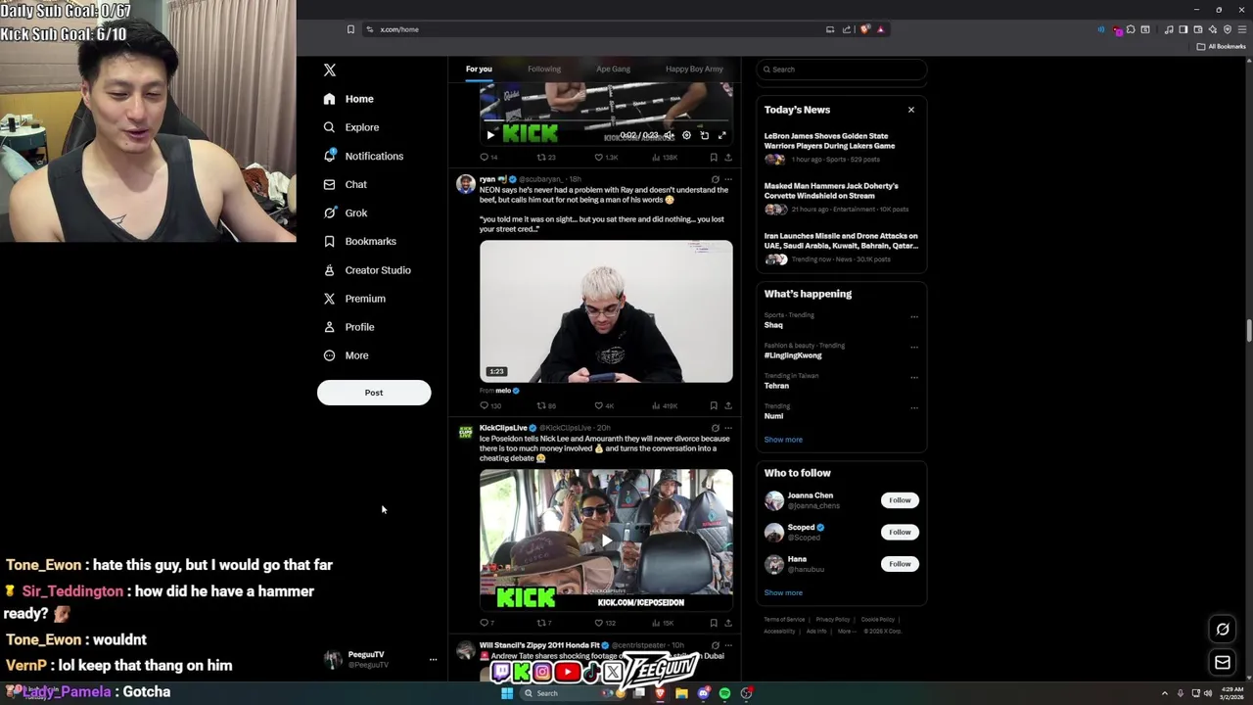The image size is (1253, 705).
Task: Like the boxing video post with 1.3K likes
Action: (x=606, y=158)
